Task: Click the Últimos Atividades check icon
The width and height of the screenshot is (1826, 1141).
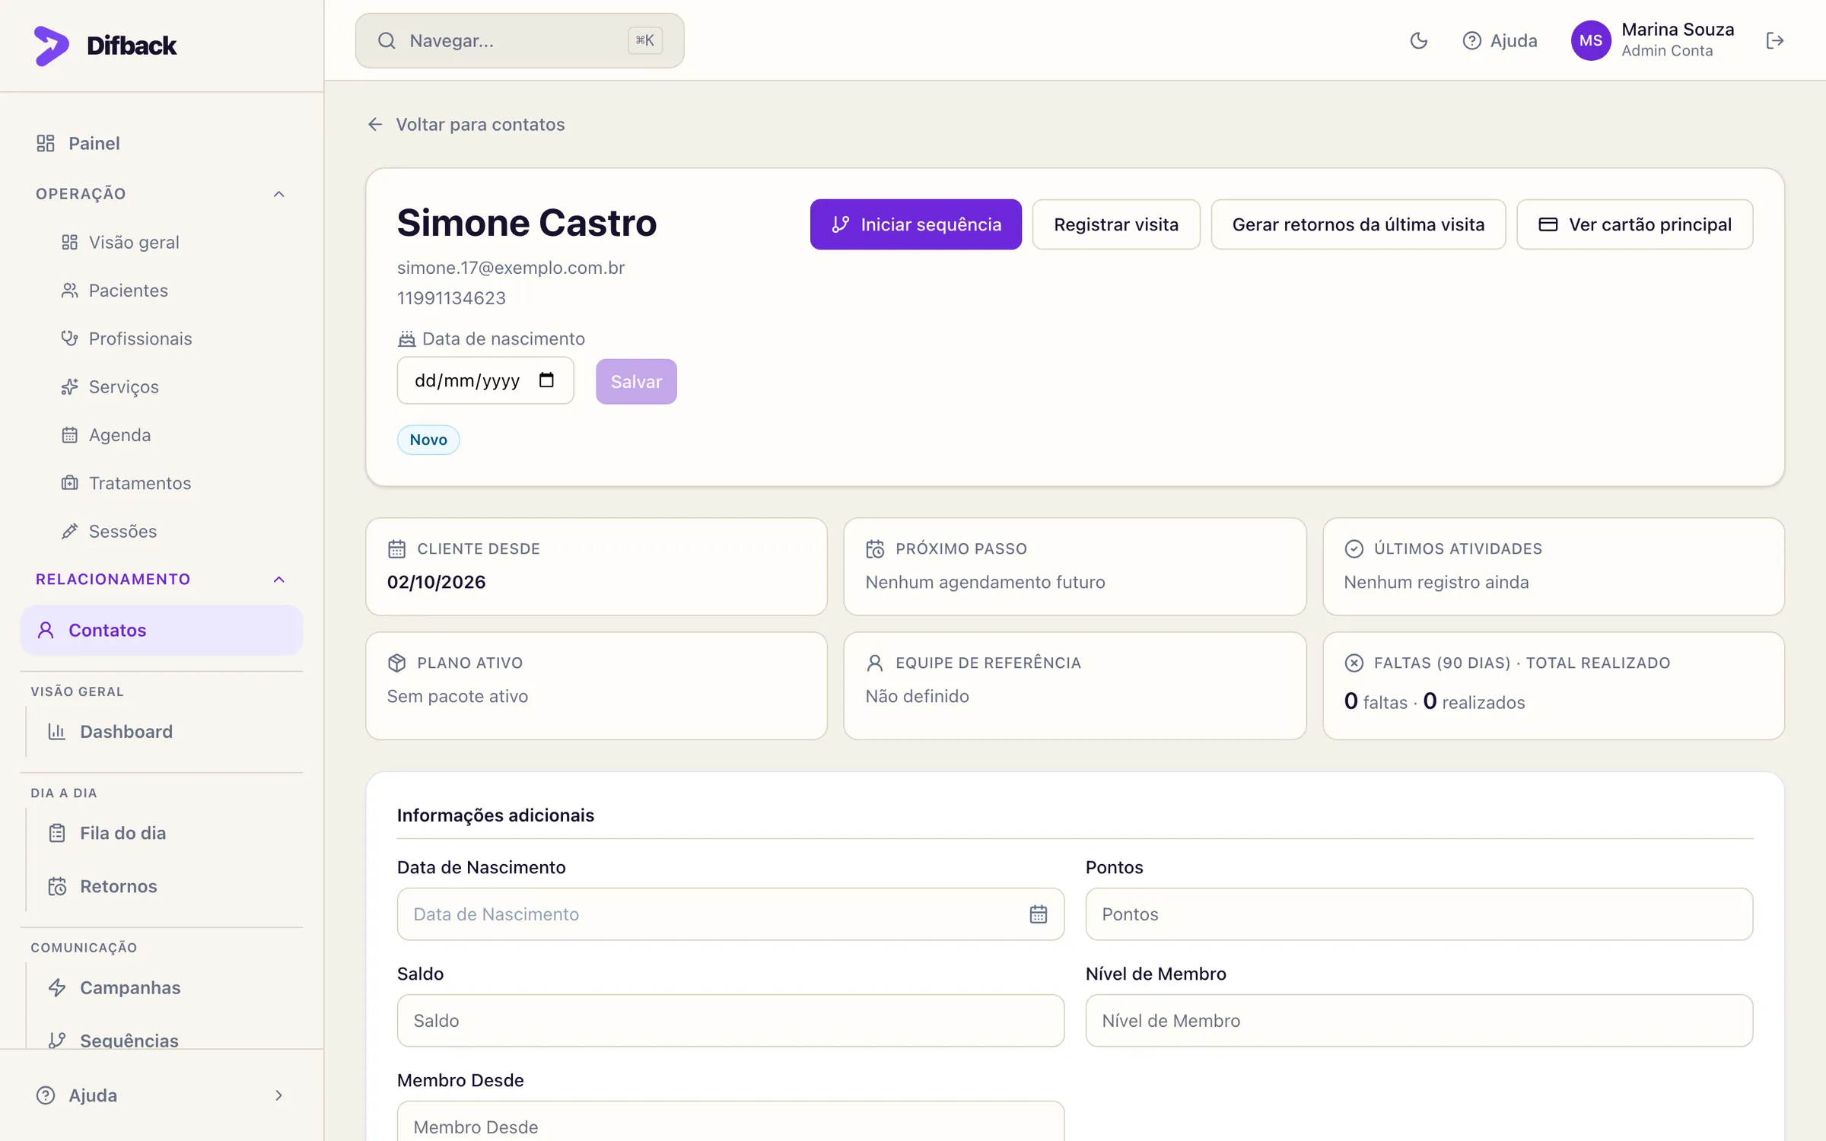Action: (x=1354, y=548)
